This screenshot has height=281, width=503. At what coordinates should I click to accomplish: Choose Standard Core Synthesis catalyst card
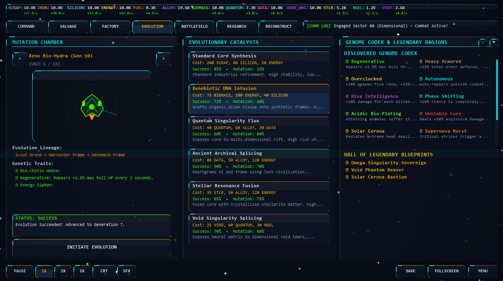pos(259,66)
